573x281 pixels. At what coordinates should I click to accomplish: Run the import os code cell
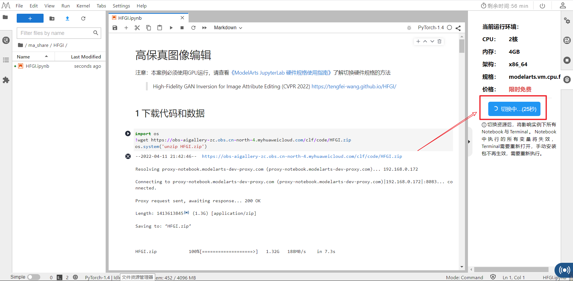click(128, 133)
